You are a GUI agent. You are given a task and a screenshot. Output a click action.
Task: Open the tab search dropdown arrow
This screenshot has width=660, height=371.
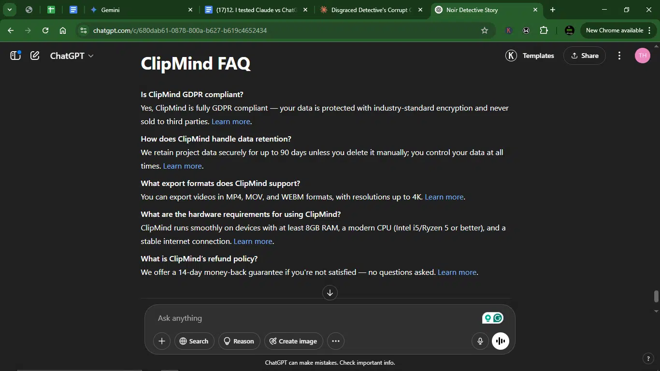pos(9,10)
